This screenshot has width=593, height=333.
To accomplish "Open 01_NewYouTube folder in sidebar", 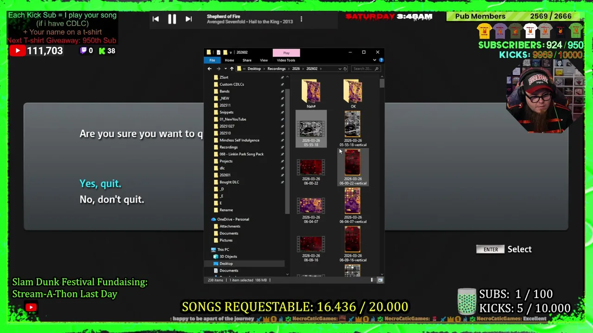I will [233, 119].
